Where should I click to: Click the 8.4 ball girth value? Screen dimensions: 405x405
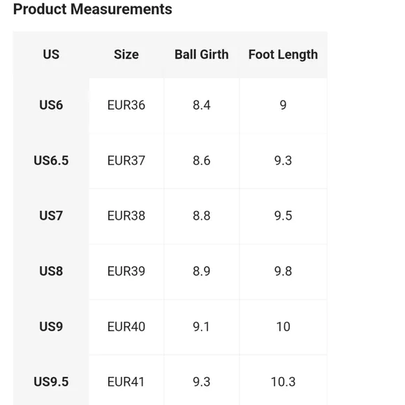(x=202, y=105)
